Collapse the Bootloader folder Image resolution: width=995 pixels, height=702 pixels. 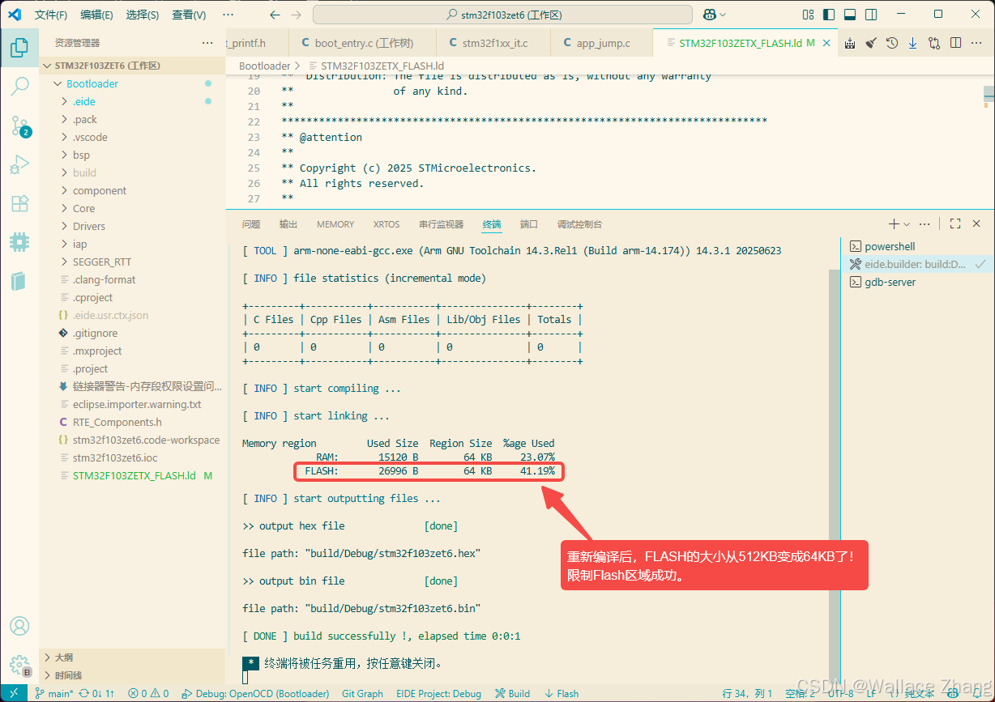coord(132,83)
